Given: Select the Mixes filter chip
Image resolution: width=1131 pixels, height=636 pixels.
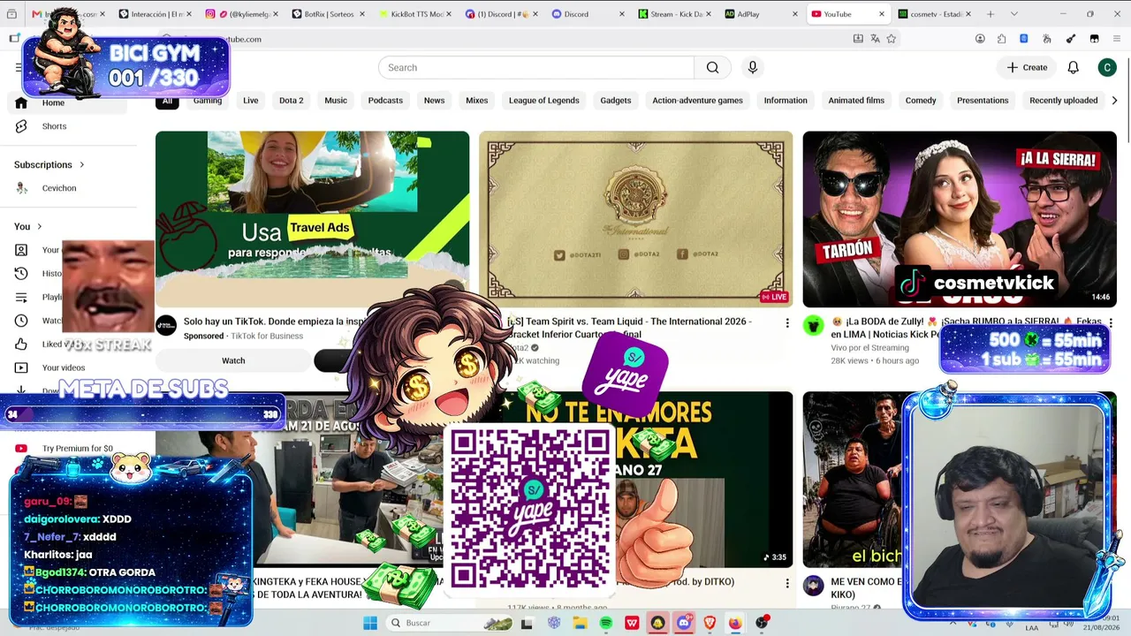Looking at the screenshot, I should (x=477, y=101).
